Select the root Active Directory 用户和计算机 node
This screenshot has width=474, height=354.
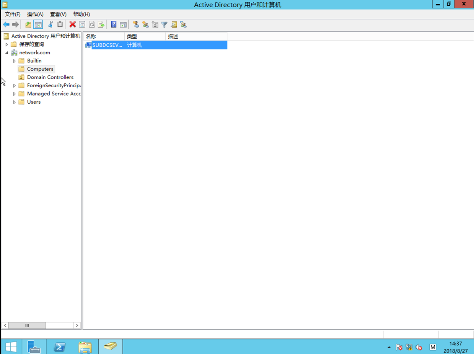click(x=46, y=36)
